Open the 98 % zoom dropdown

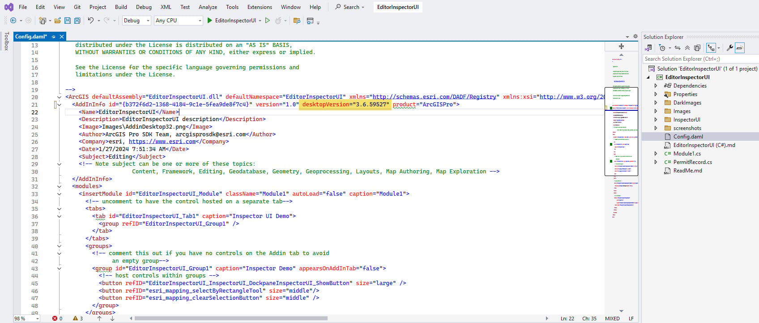click(x=26, y=319)
